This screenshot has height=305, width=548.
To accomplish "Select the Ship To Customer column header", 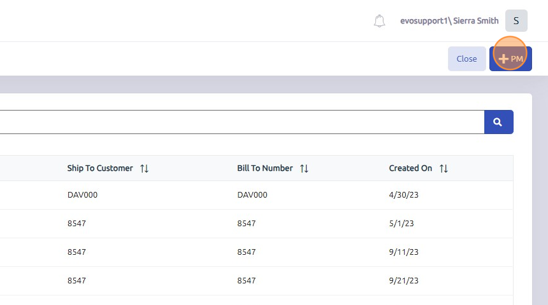I will (100, 168).
